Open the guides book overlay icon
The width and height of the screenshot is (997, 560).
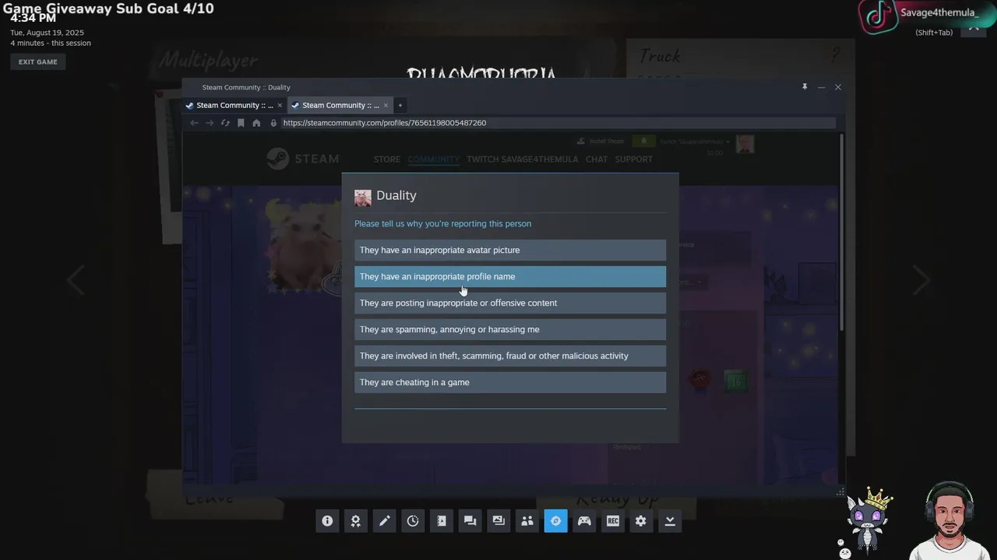coord(442,521)
